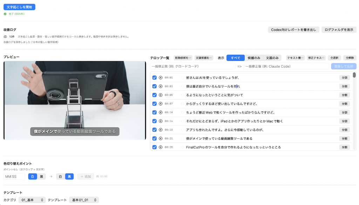Split the 00:03 telop with 分割

(x=344, y=86)
